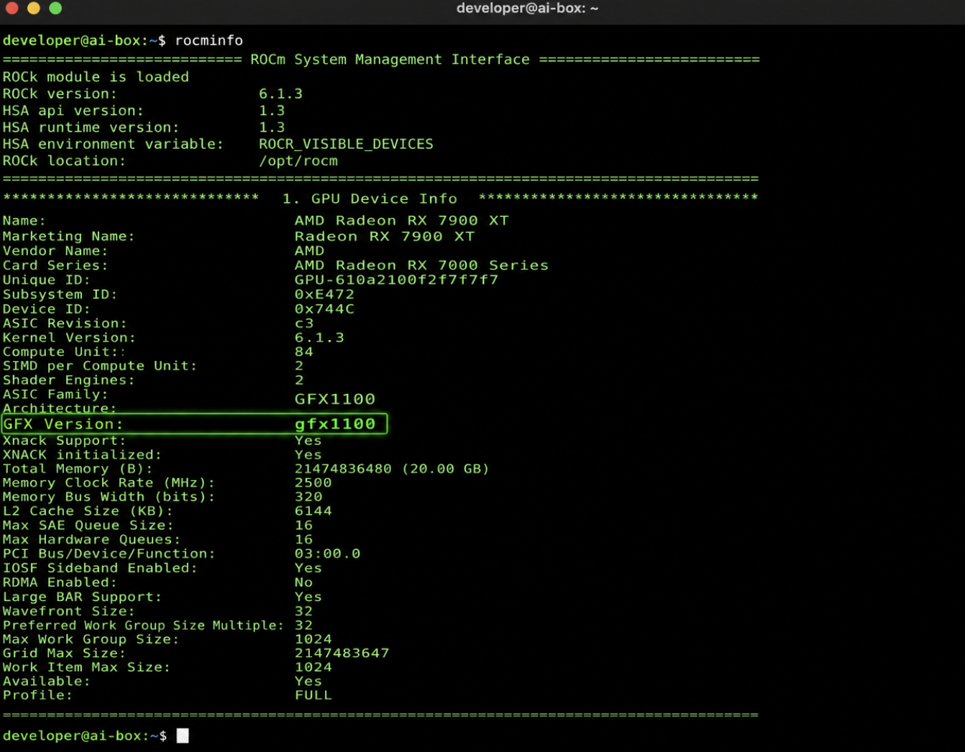Click the ROCk location path "/opt/rocm"
Screen dimensions: 965x752
[298, 161]
